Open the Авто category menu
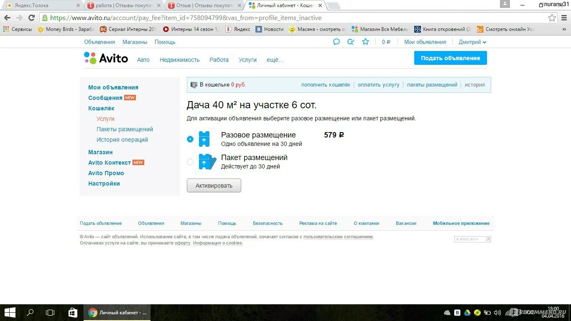This screenshot has width=571, height=321. pyautogui.click(x=143, y=60)
